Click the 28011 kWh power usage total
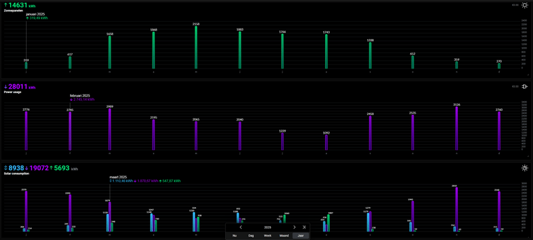The width and height of the screenshot is (533, 240). click(22, 87)
